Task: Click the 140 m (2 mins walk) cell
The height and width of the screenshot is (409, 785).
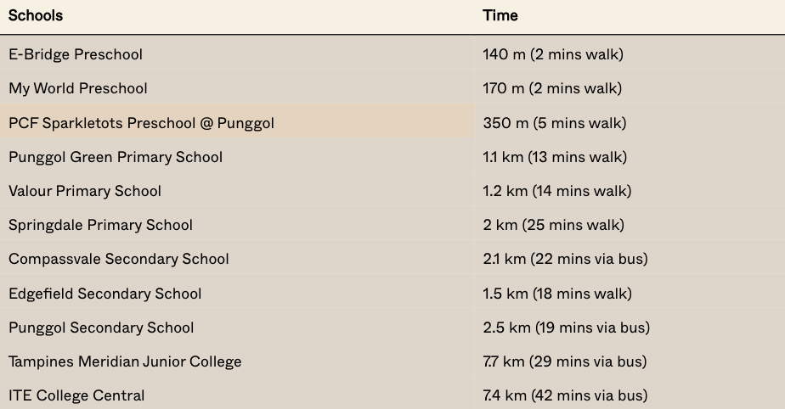Action: (x=553, y=54)
